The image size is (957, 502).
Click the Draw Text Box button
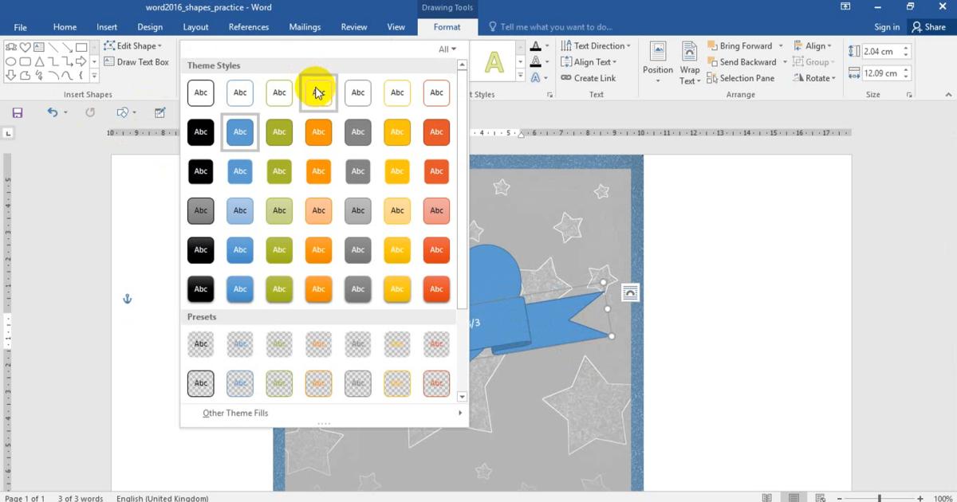pos(136,62)
